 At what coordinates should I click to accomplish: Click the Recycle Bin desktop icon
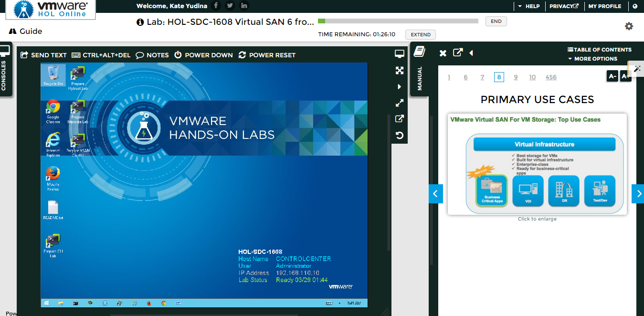53,76
